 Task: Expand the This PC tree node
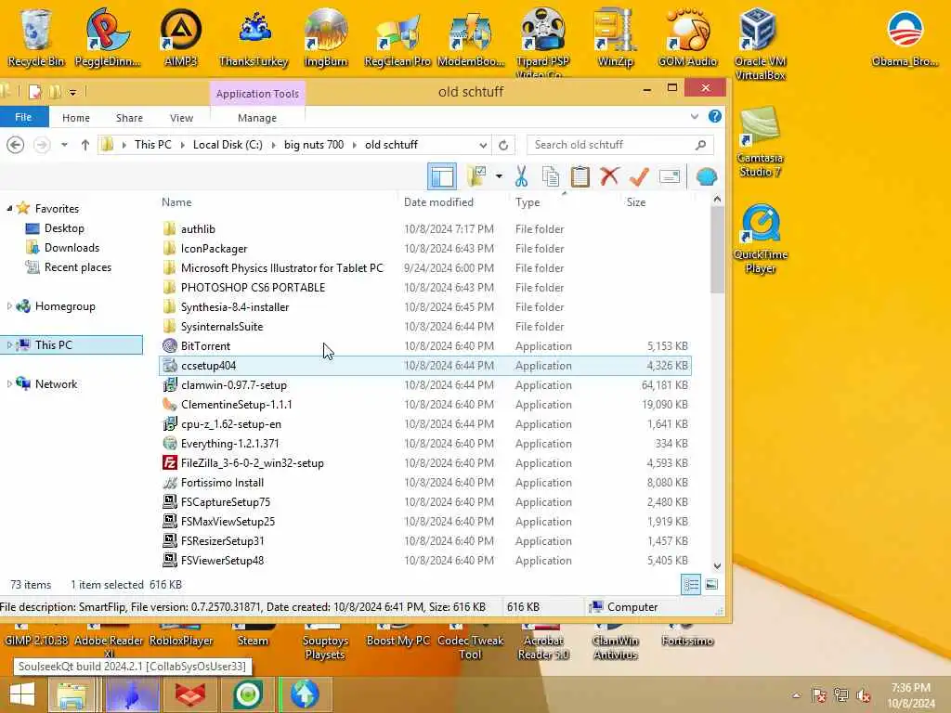9,345
